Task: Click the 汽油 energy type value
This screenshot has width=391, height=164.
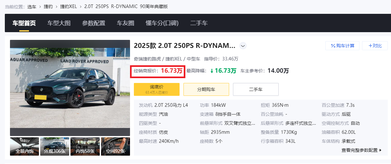Action: [163, 114]
